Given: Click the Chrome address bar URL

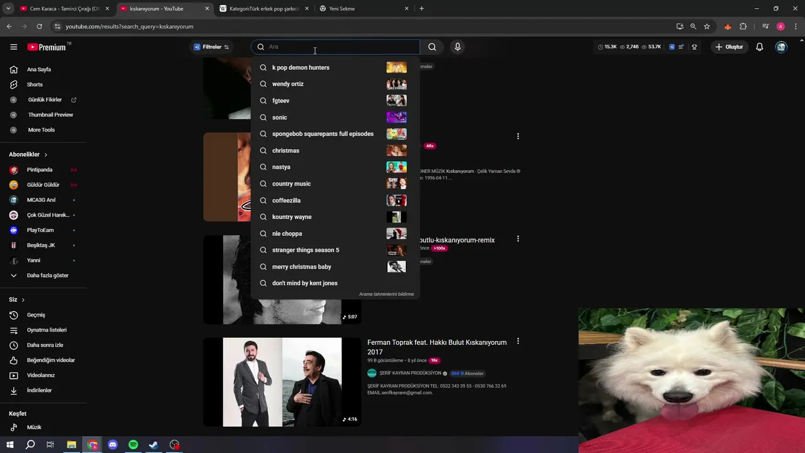Looking at the screenshot, I should click(x=130, y=26).
